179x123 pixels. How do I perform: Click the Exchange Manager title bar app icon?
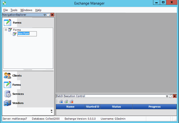[4, 3]
